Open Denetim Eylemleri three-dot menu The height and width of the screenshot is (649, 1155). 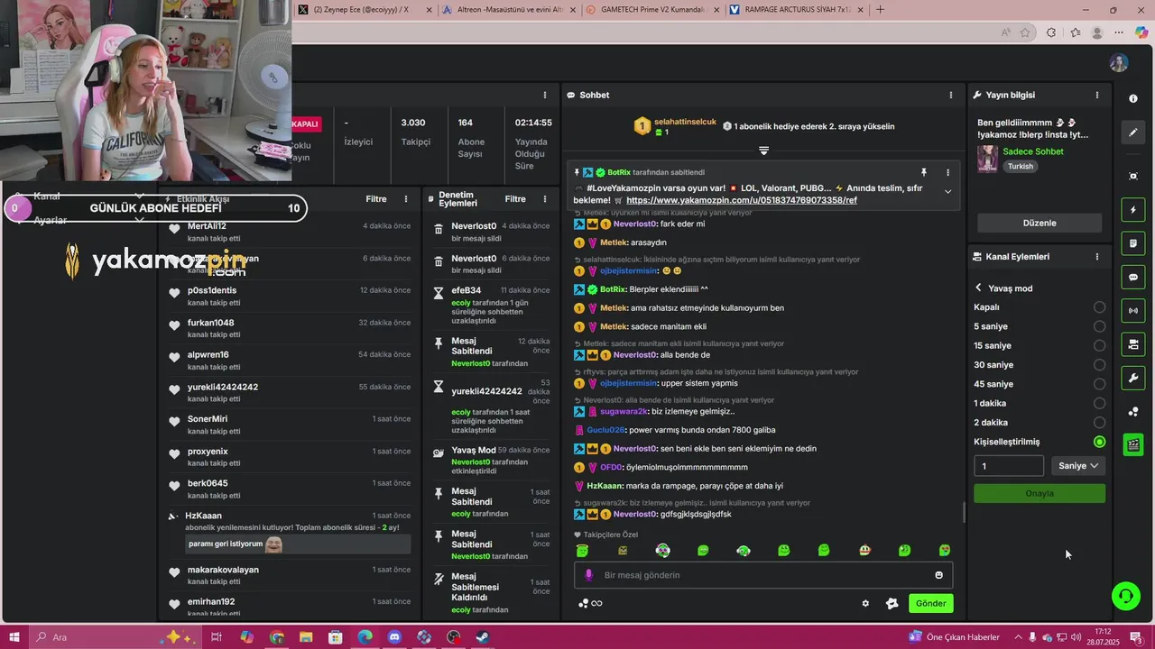(544, 199)
